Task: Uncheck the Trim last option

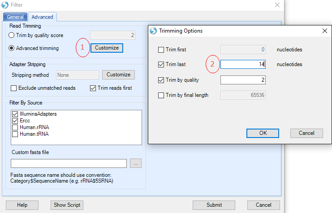Action: [x=161, y=64]
